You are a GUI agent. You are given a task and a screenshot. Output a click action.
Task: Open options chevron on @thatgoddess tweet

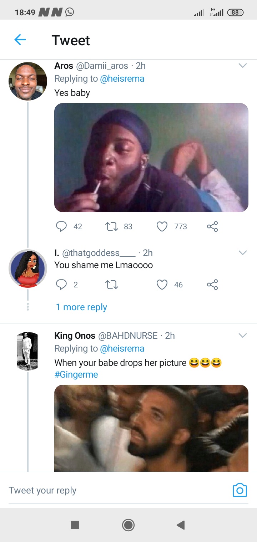[x=243, y=253]
